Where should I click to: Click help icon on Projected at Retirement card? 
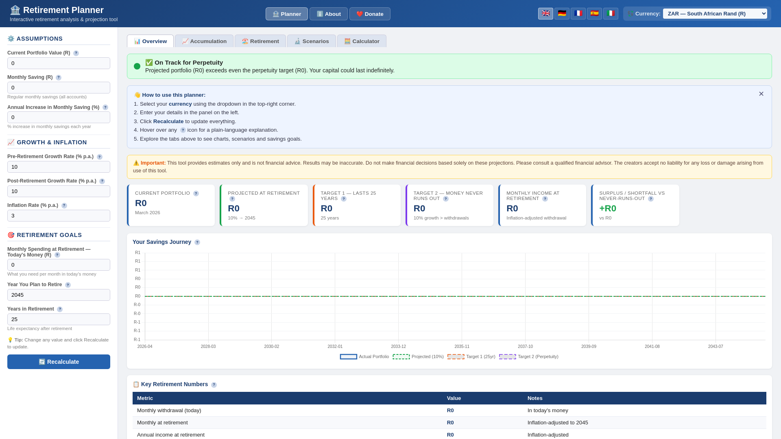click(x=232, y=199)
